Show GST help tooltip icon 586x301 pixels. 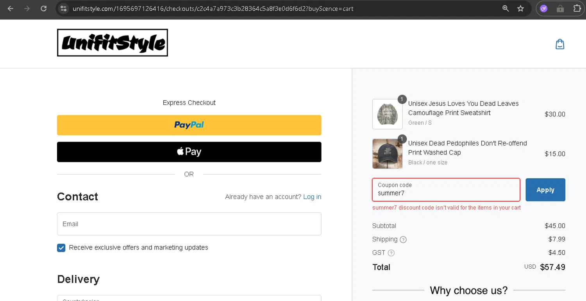(391, 253)
